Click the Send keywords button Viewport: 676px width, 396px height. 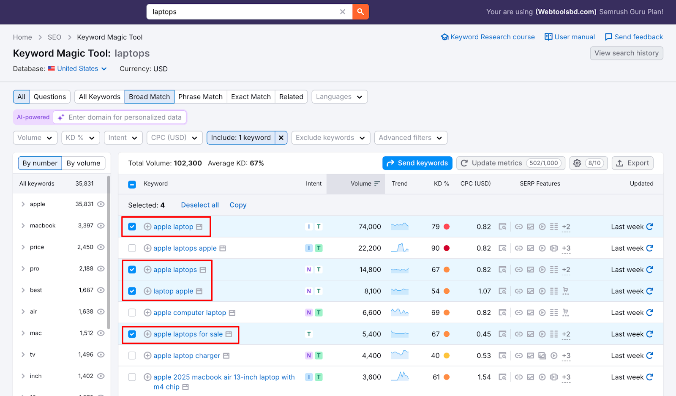pyautogui.click(x=417, y=163)
